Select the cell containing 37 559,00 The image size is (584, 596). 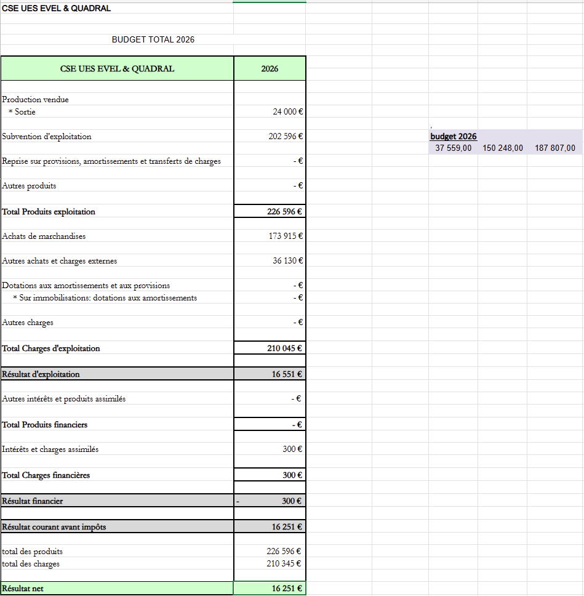[x=454, y=148]
